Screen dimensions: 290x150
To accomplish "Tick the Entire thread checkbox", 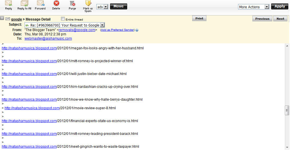I will [63, 19].
